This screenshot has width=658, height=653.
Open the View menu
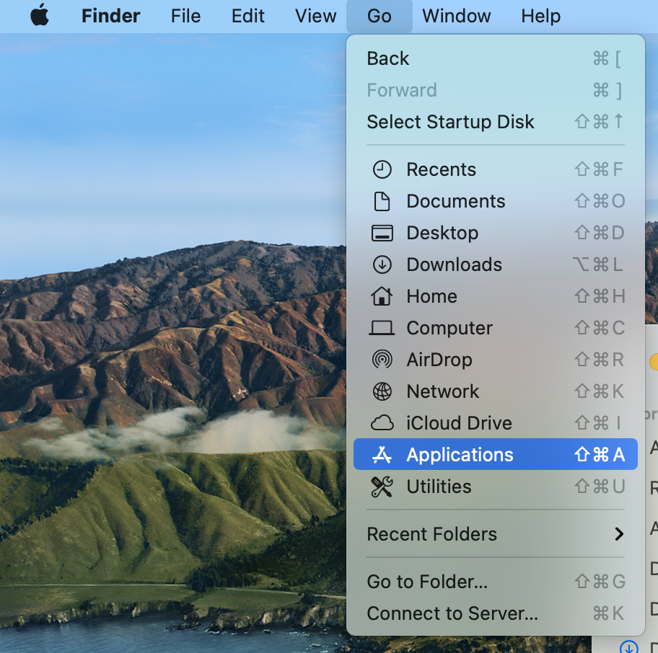(x=315, y=16)
